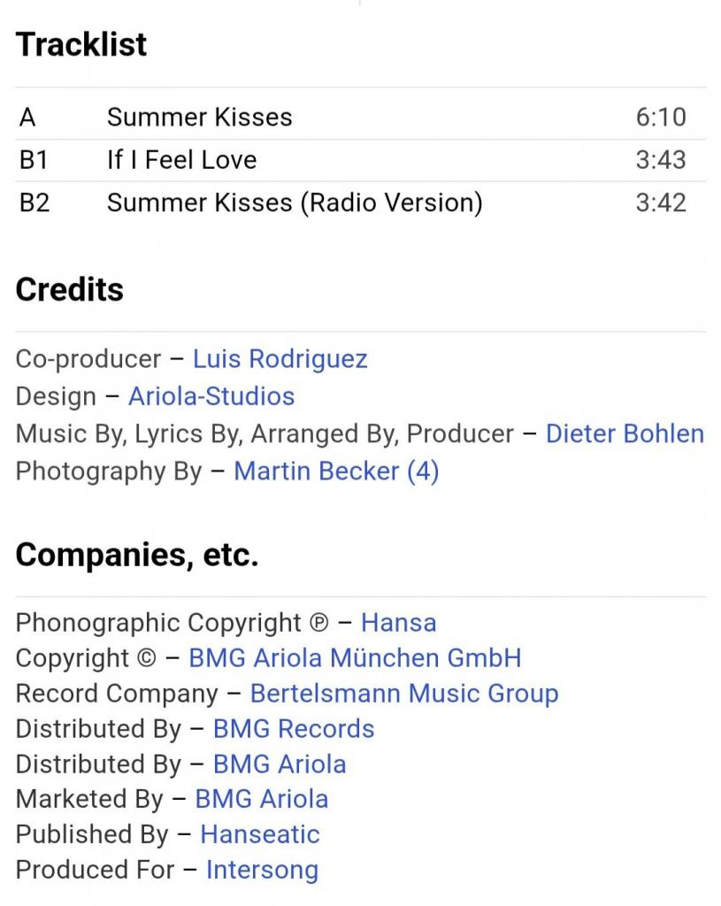Select Summer Kisses (Radio Version) track title

295,203
